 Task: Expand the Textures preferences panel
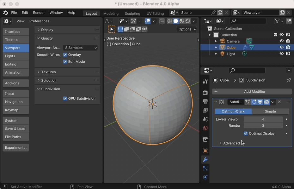(48, 72)
